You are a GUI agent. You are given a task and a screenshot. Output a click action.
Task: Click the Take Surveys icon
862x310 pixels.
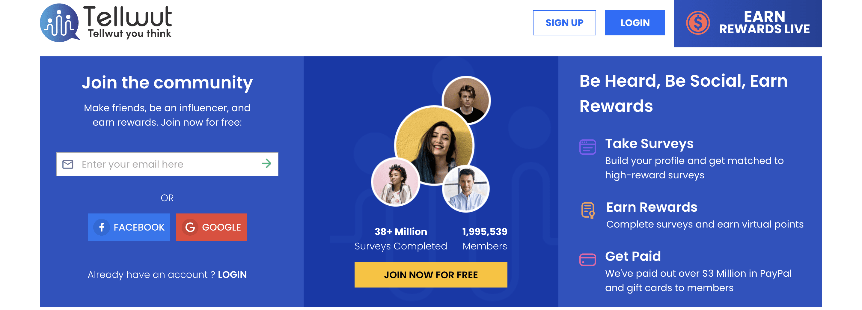pos(587,147)
